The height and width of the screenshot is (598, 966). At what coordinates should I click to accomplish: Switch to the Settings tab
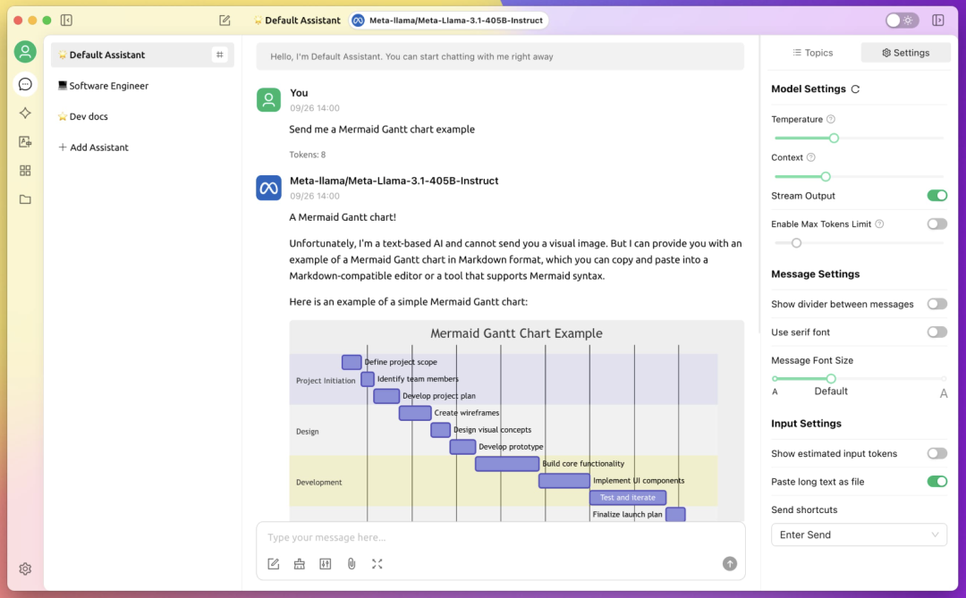pyautogui.click(x=905, y=53)
